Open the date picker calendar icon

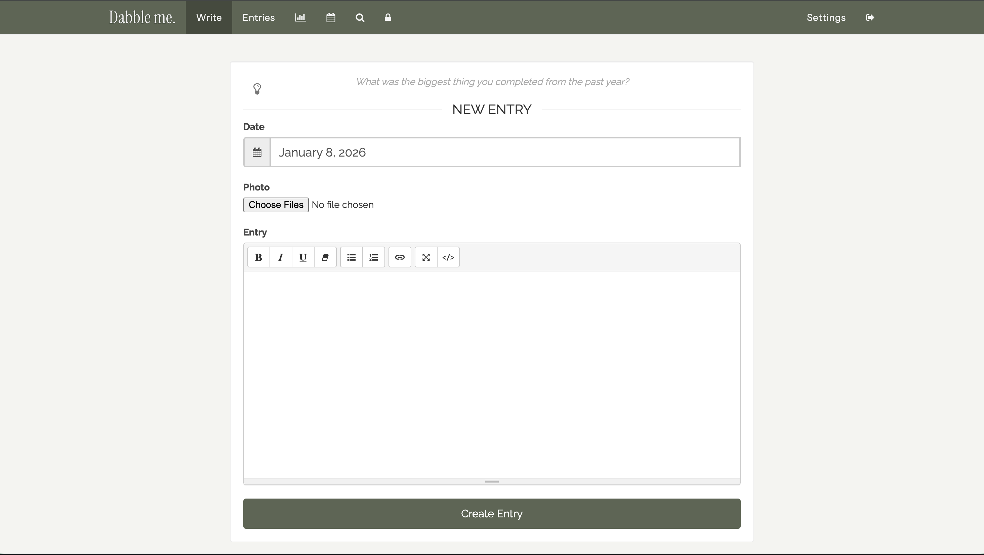click(257, 152)
